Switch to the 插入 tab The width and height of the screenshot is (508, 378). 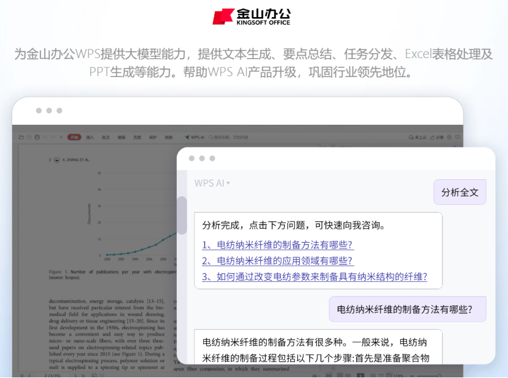pos(90,138)
